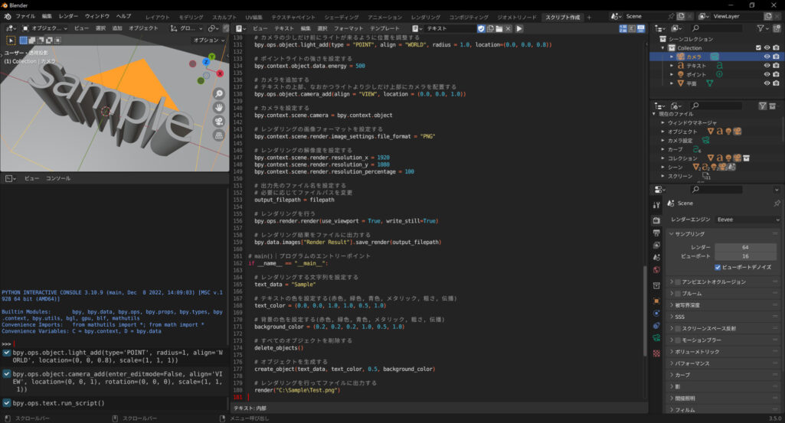
Task: Toggle the Ambient Occlusion checkbox
Action: [678, 282]
